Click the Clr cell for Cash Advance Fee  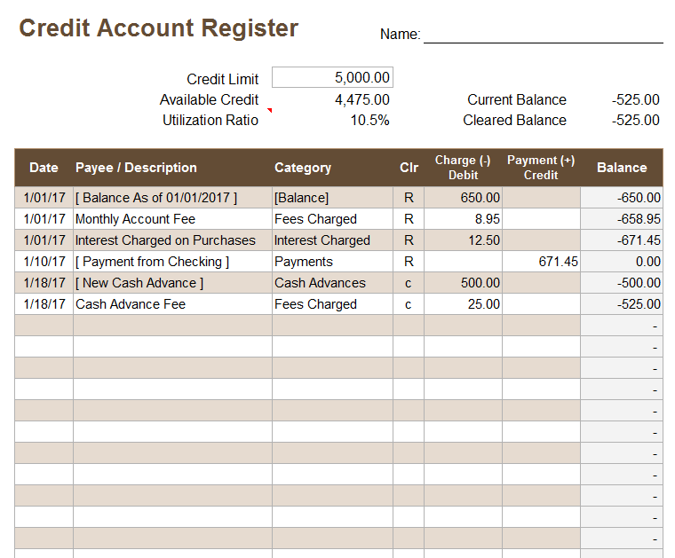[409, 304]
